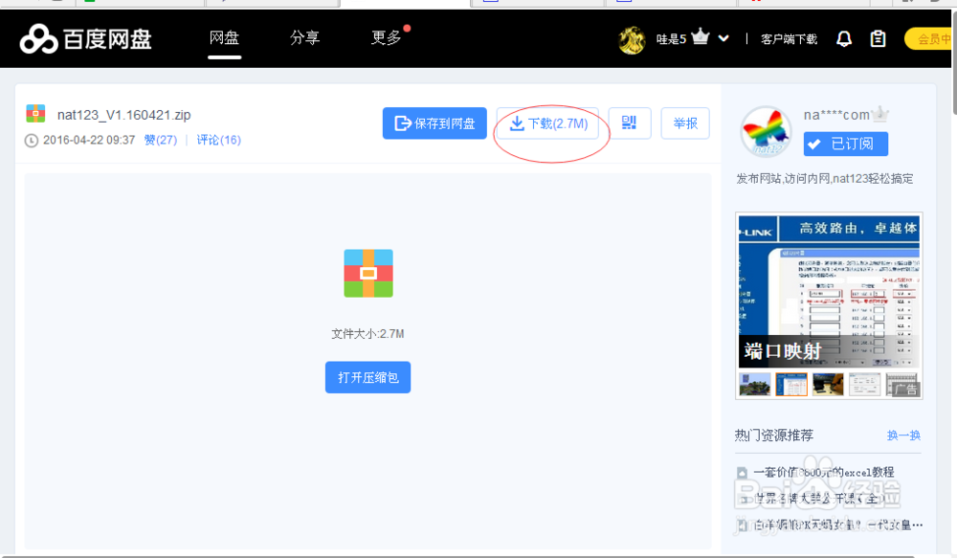This screenshot has width=957, height=558.
Task: Click 打开压缩包 button
Action: 368,377
